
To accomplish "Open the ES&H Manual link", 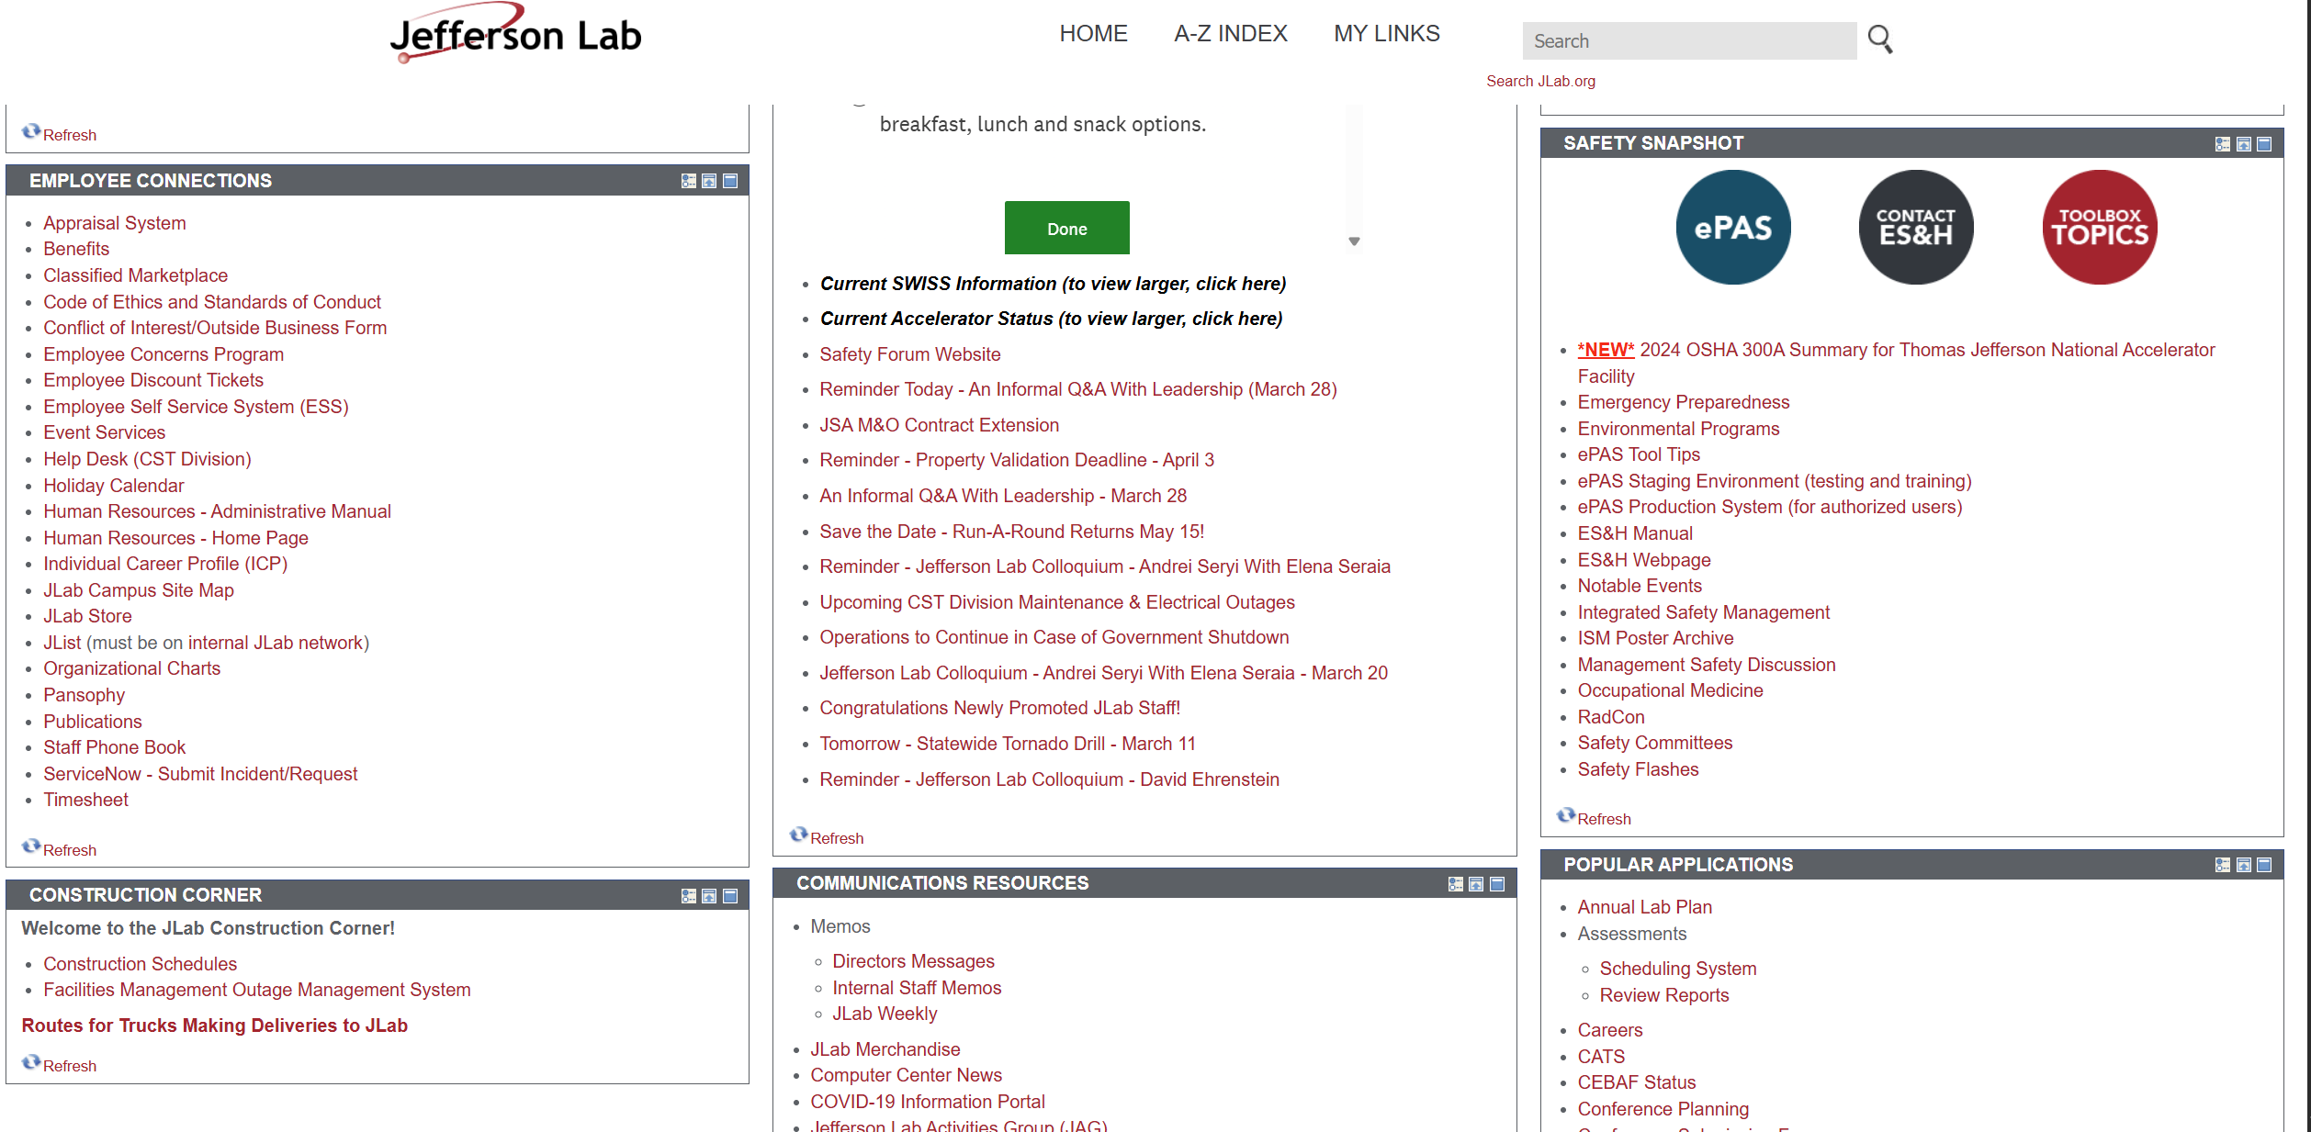I will point(1635,533).
